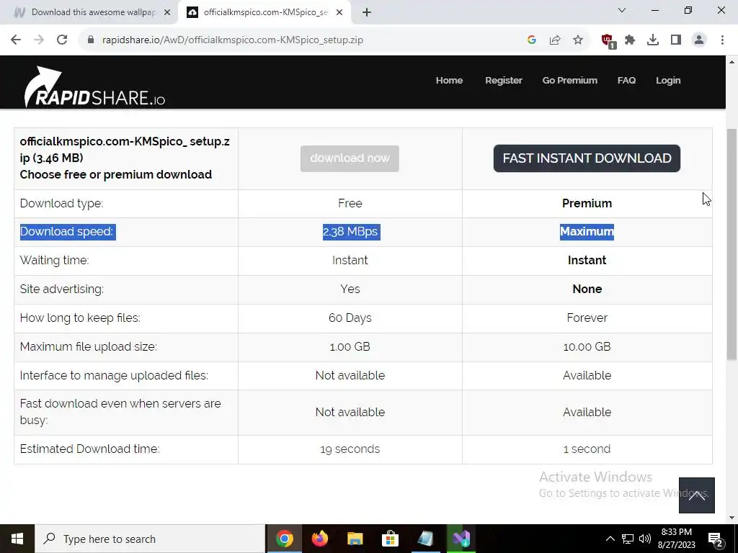738x553 pixels.
Task: Reload the page with the refresh icon
Action: click(x=62, y=40)
